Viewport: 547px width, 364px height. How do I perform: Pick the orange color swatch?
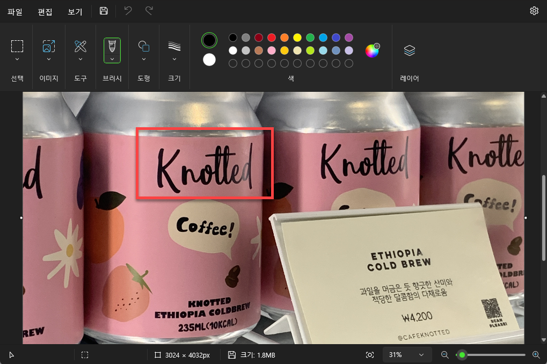285,38
